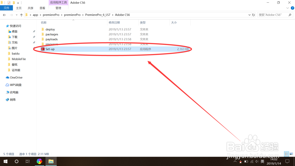Open the action center notifications icon
295x166 pixels.
tap(287, 161)
